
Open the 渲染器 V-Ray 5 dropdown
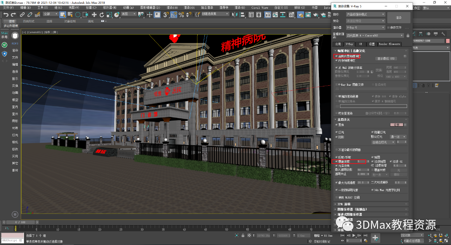coord(365,27)
